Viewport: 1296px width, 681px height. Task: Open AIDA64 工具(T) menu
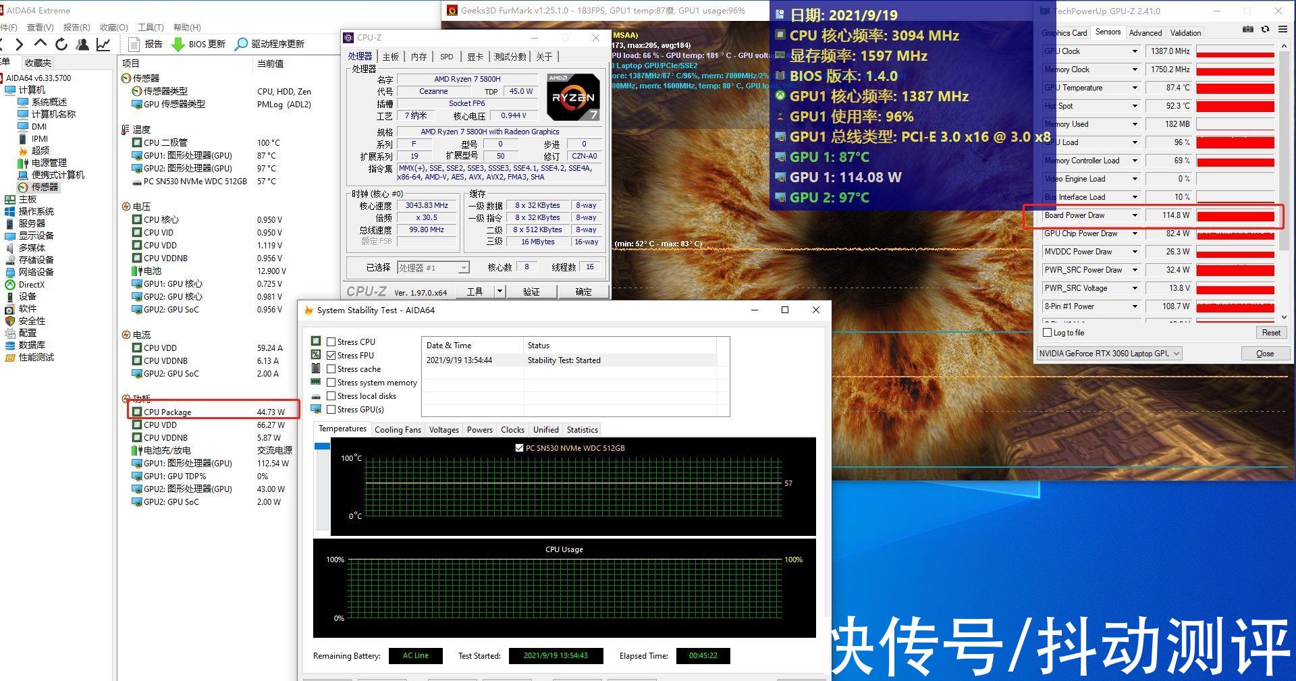point(151,27)
